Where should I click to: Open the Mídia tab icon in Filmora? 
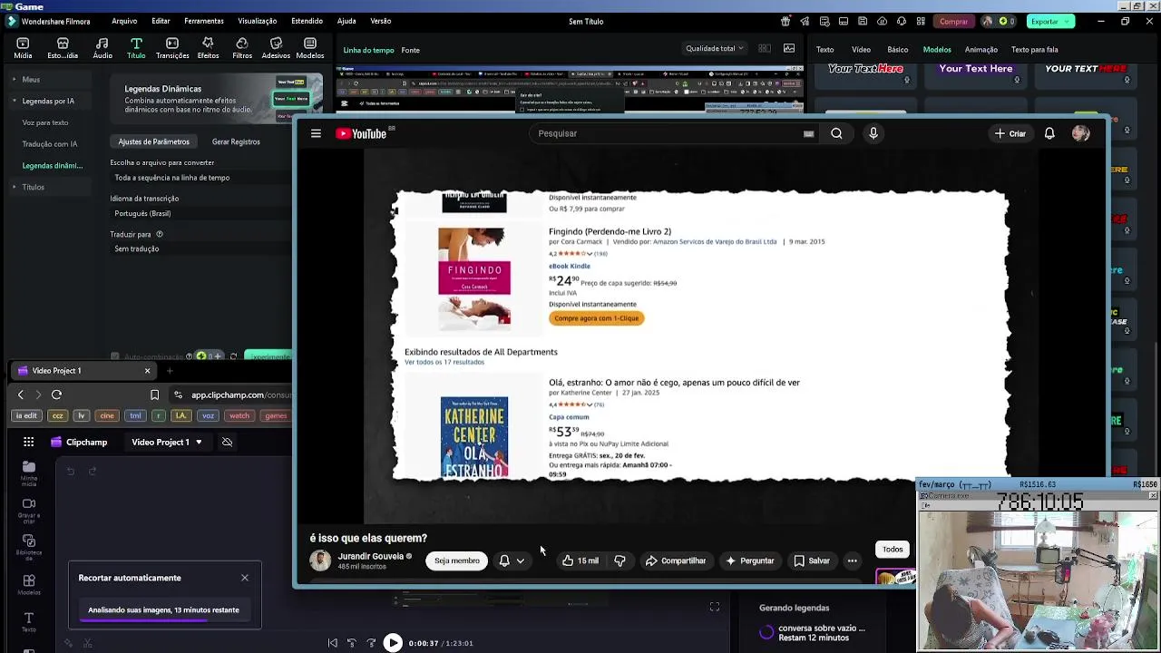[23, 44]
